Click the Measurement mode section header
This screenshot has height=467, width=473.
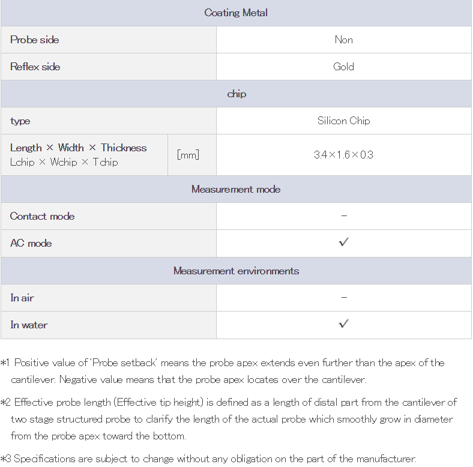(236, 189)
